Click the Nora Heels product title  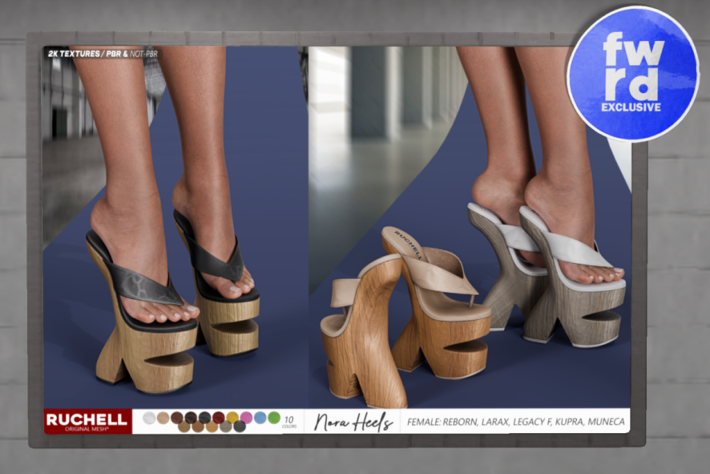353,422
